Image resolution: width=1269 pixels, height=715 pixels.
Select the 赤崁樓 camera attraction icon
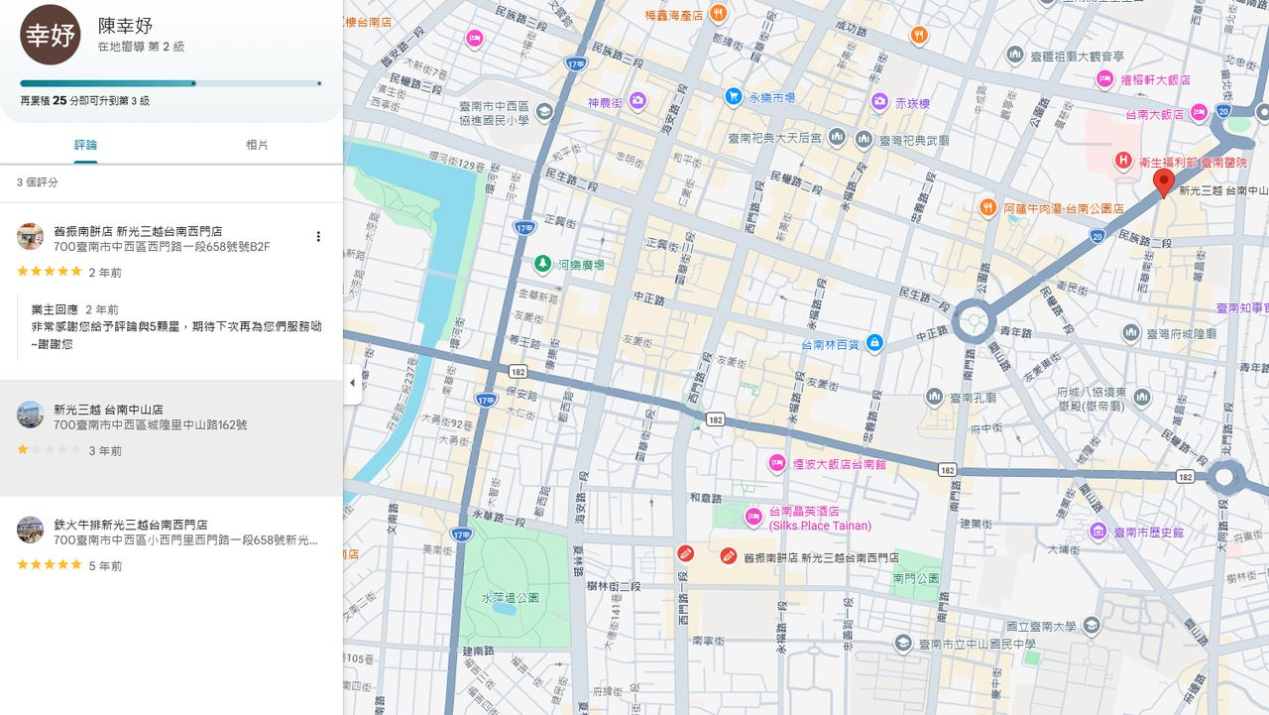(879, 102)
